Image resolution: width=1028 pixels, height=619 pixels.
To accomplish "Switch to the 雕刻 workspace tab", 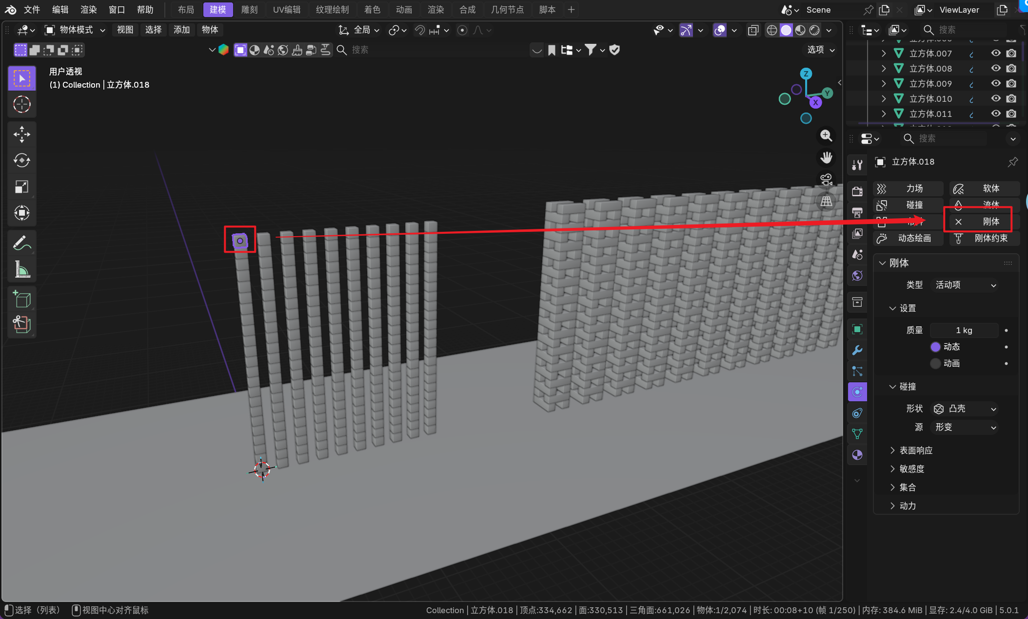I will [249, 10].
